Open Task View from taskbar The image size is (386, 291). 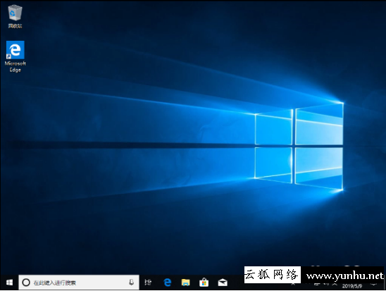click(x=148, y=283)
